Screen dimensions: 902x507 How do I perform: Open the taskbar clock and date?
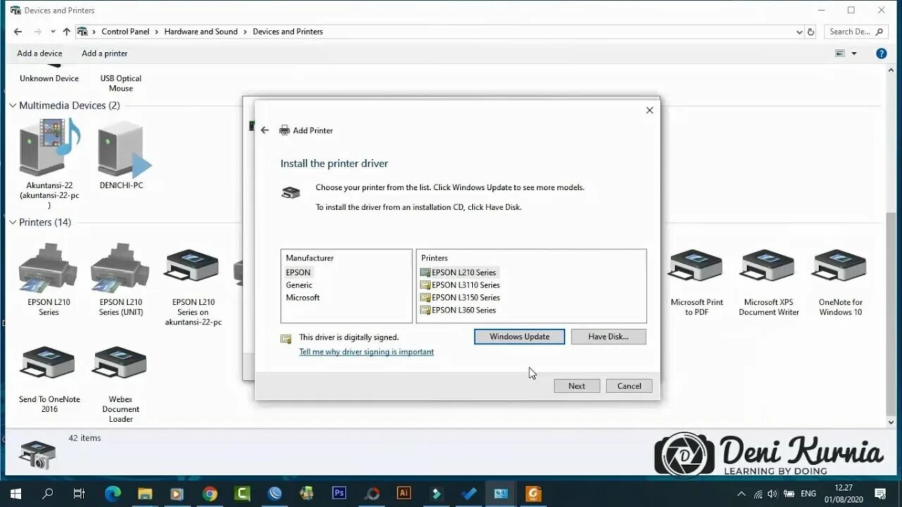pyautogui.click(x=843, y=494)
